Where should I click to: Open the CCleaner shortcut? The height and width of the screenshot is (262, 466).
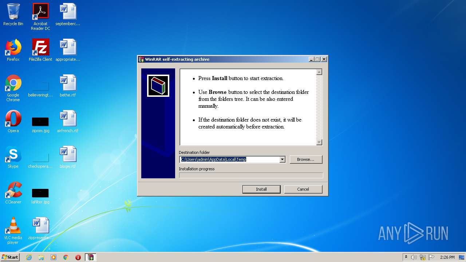13,193
